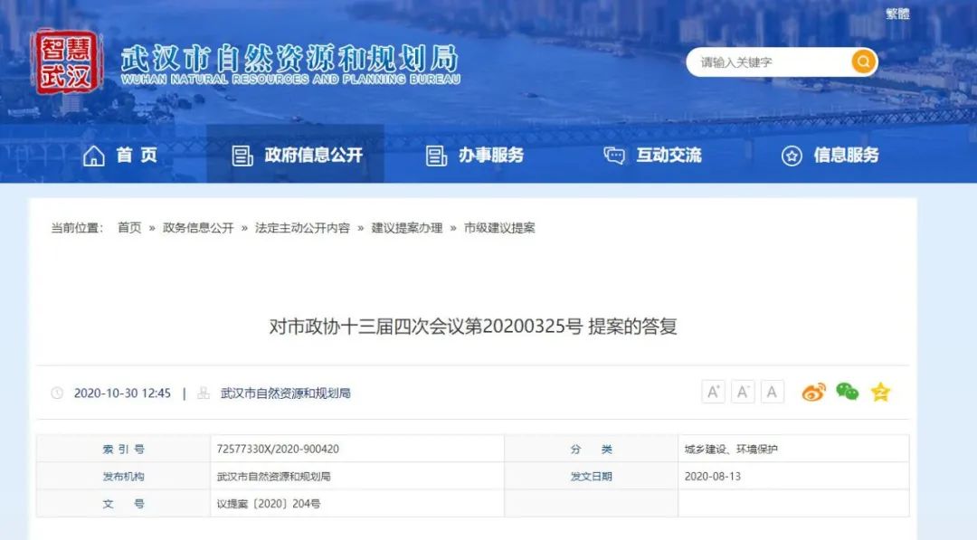Share the page via WeChat icon
The width and height of the screenshot is (977, 540).
847,393
